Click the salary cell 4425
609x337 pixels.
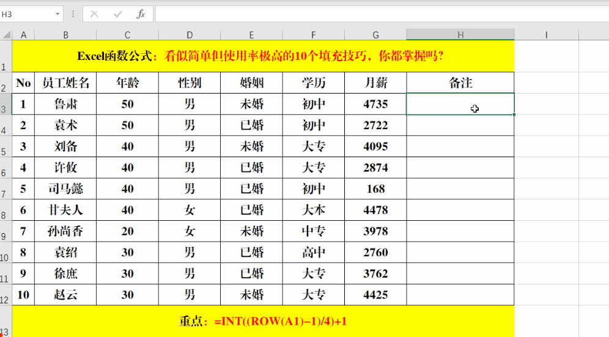tap(375, 295)
